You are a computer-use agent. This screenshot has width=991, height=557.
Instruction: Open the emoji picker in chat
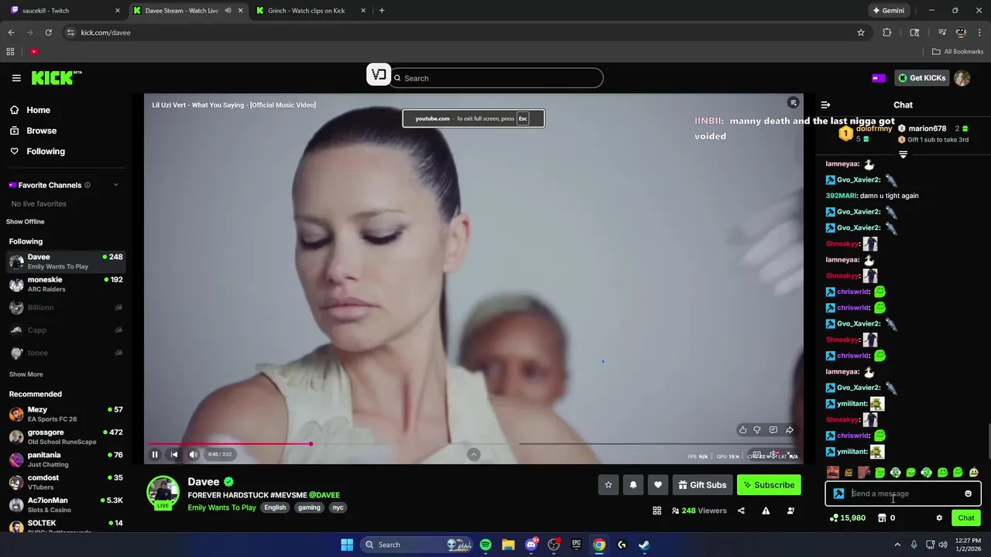click(x=968, y=494)
